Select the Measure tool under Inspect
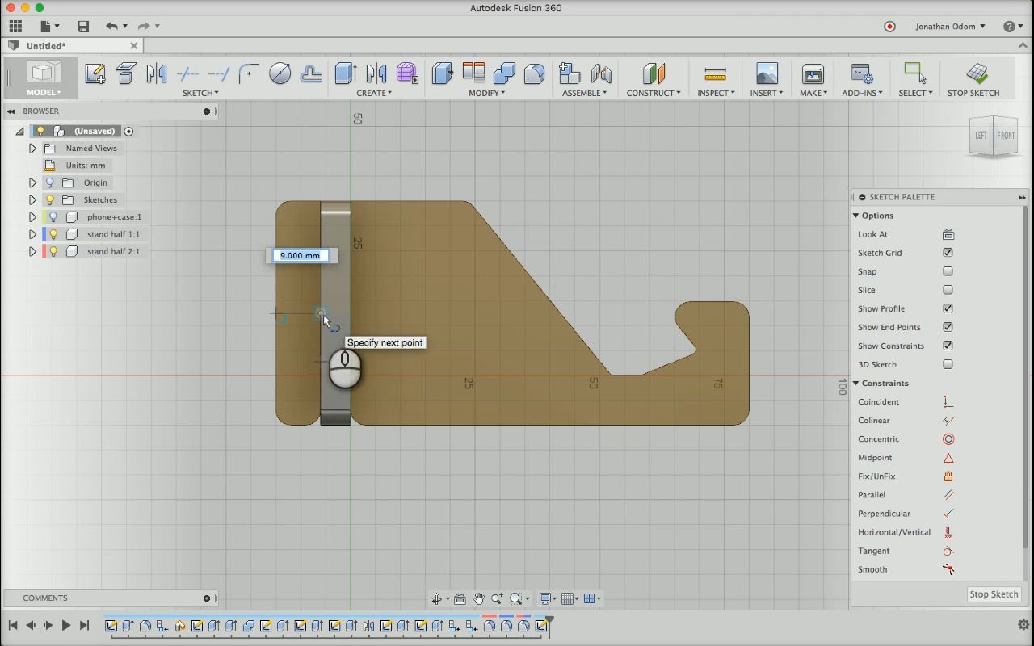The height and width of the screenshot is (646, 1034). pyautogui.click(x=715, y=74)
